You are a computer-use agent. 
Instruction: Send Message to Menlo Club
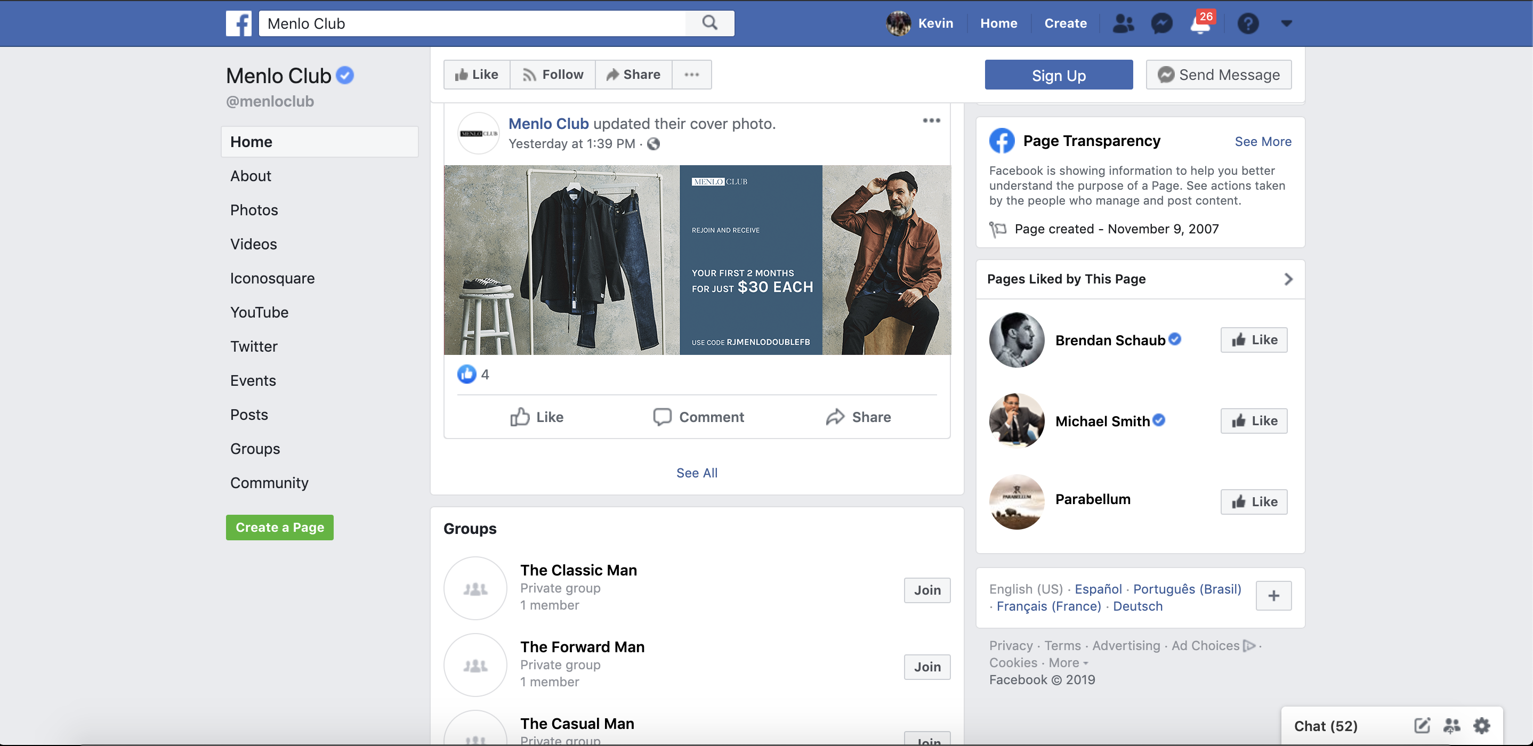click(1218, 75)
